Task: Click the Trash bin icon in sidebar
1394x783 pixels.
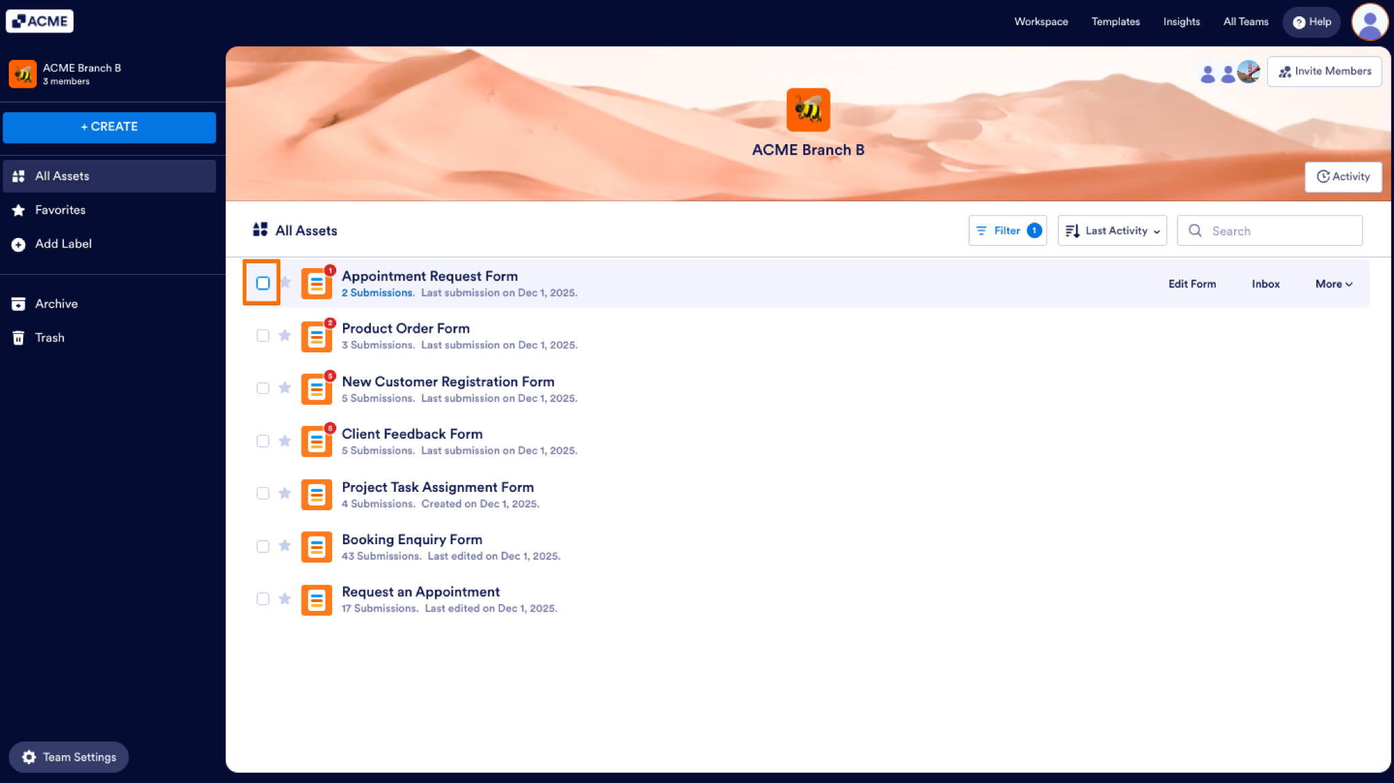Action: (x=18, y=337)
